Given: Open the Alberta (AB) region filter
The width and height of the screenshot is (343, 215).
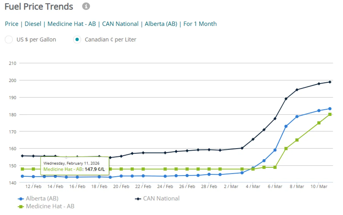Looking at the screenshot, I should tap(161, 24).
